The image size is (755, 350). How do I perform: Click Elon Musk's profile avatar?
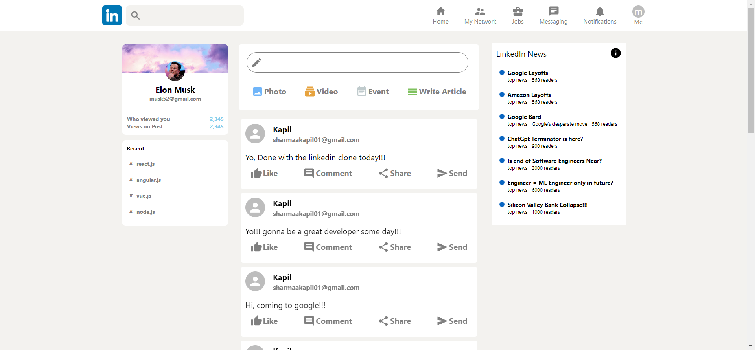(175, 71)
